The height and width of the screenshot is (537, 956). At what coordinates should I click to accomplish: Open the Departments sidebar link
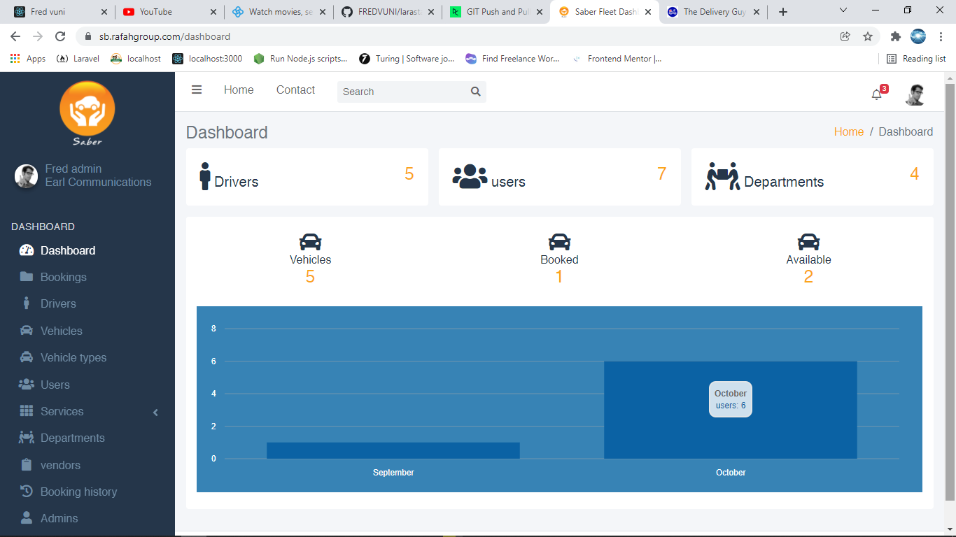tap(72, 438)
